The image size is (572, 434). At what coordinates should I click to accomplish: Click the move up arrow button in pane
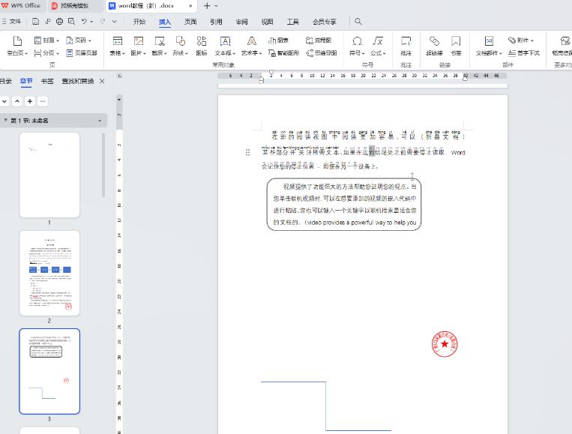[x=17, y=101]
